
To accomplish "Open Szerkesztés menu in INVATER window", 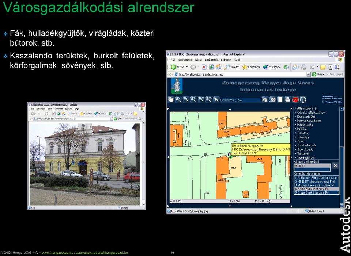I will (185, 60).
